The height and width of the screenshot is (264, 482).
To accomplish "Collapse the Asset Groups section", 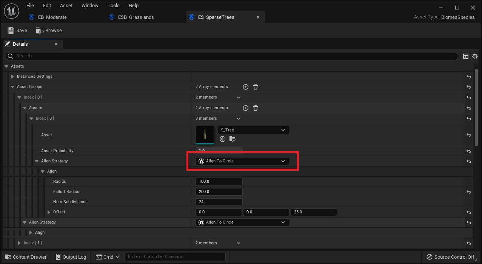I will tap(12, 87).
